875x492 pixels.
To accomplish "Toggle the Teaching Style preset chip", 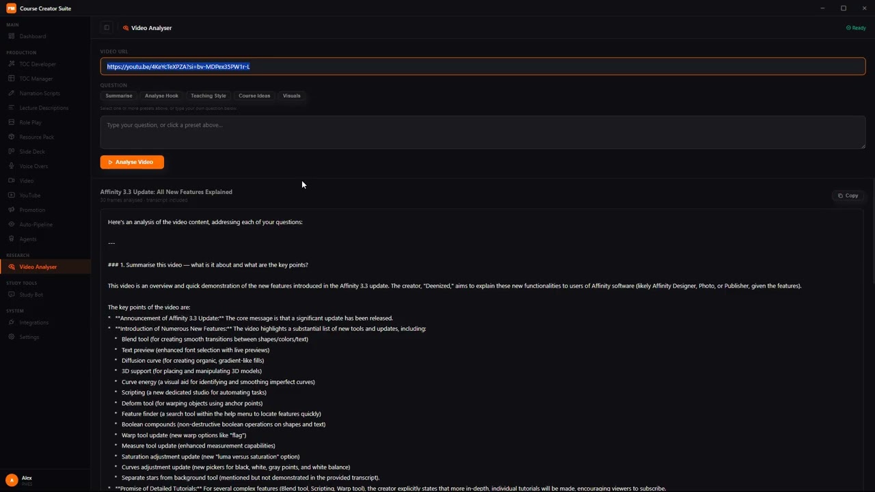I will point(208,96).
